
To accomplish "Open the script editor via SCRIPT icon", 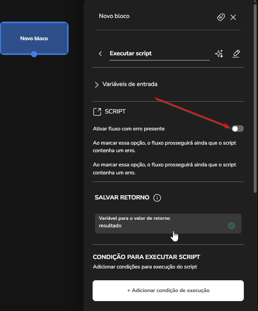I will pos(97,112).
